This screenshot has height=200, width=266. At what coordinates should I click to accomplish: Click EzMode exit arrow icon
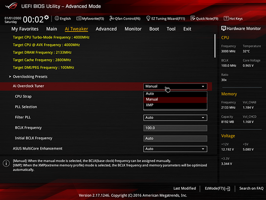227,188
